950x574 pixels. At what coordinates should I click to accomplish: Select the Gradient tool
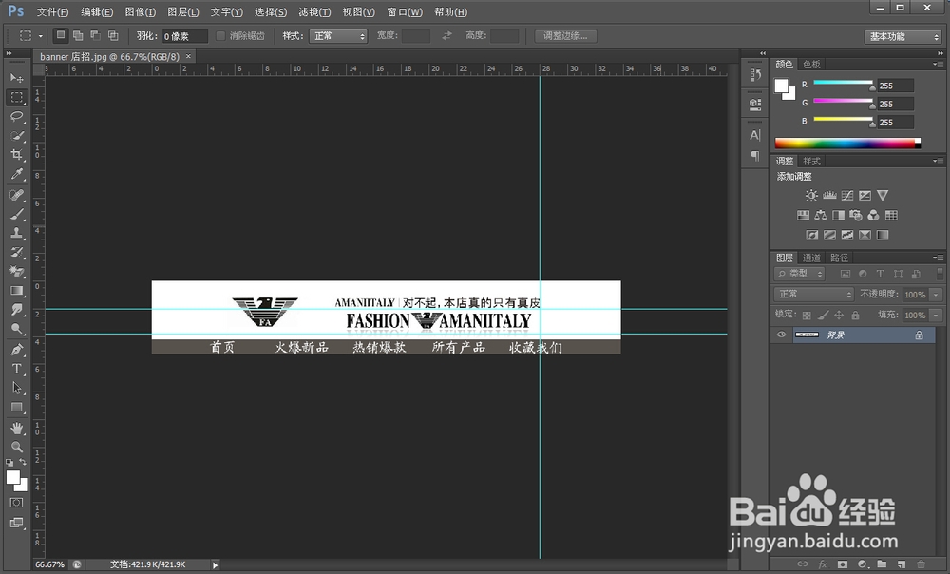click(16, 291)
